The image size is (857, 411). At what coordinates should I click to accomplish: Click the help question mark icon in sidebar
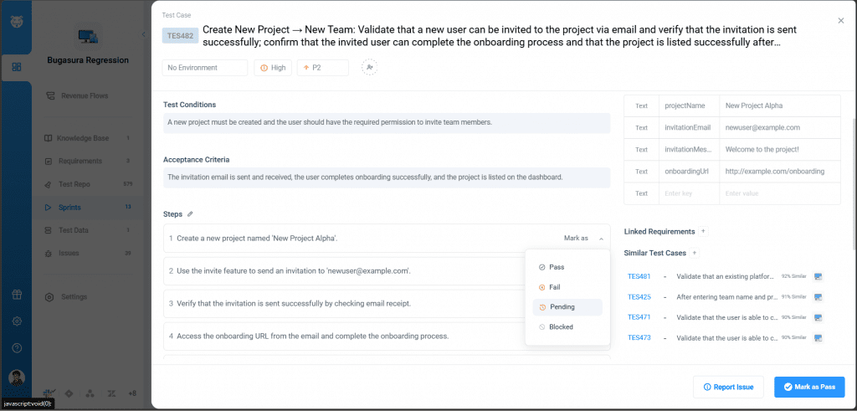click(17, 347)
